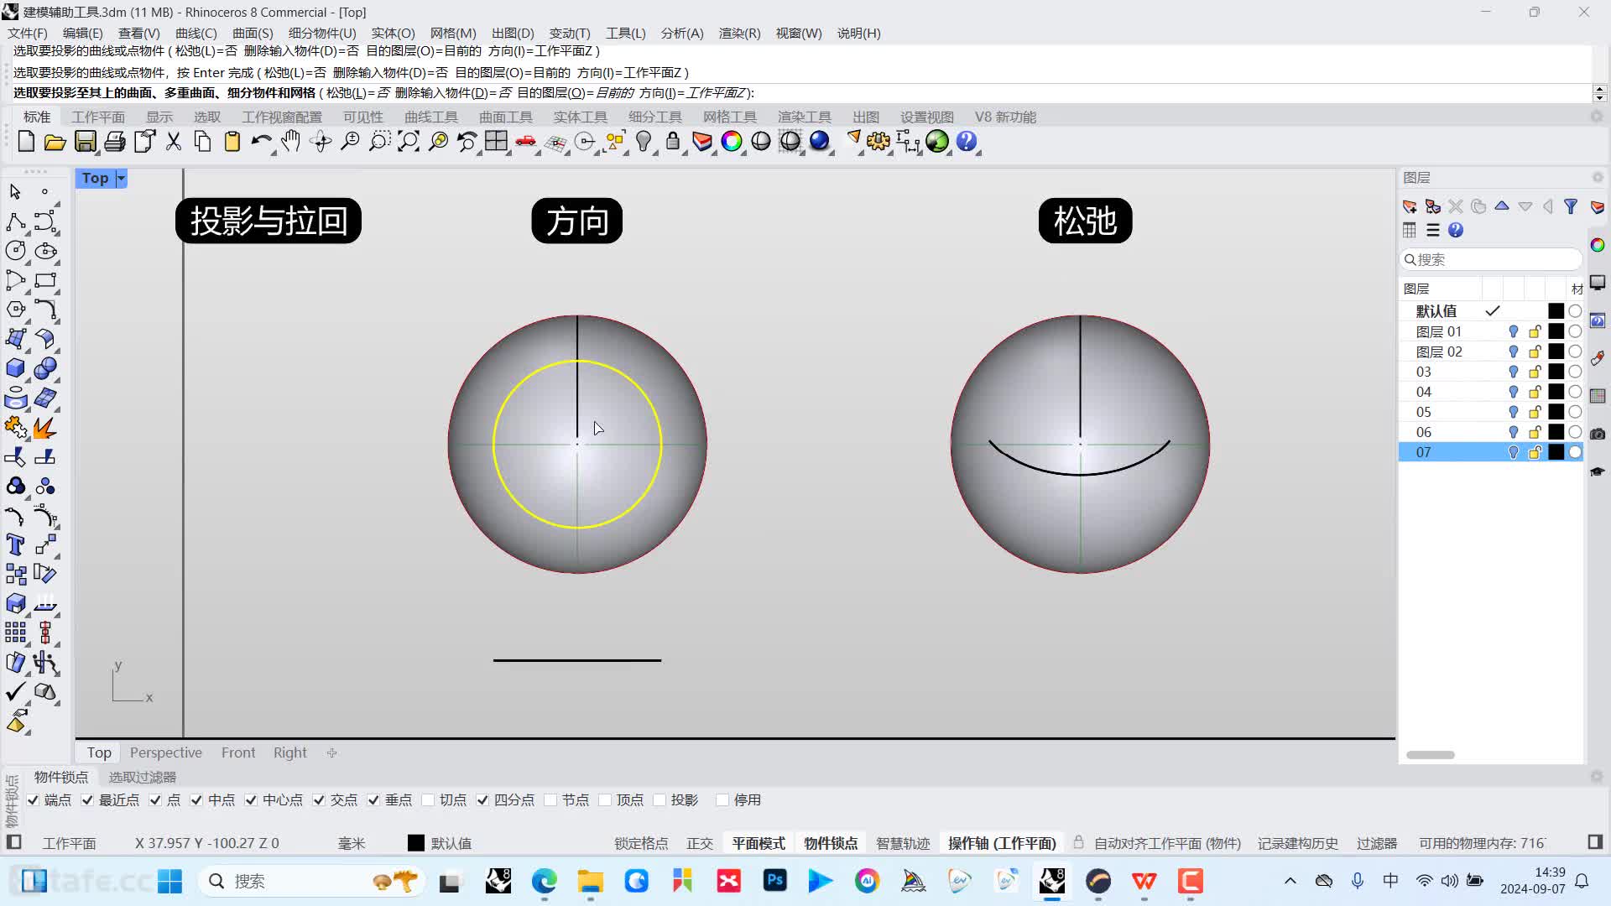Click the Zoom Extents icon
Viewport: 1611px width, 906px height.
point(409,142)
